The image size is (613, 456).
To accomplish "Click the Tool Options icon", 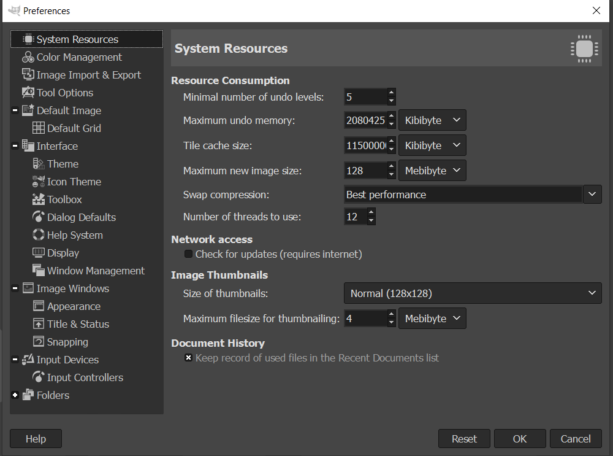I will 28,93.
